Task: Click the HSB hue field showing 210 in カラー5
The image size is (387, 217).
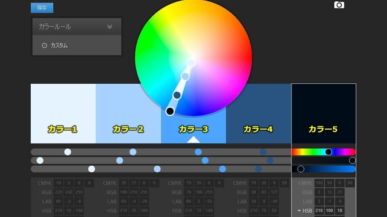Action: click(x=319, y=210)
